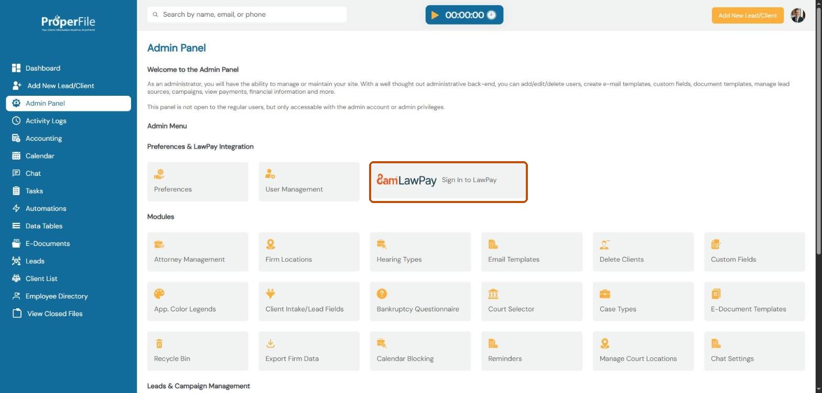Select Add New Lead/Client in sidebar
Image resolution: width=822 pixels, height=393 pixels.
point(68,86)
